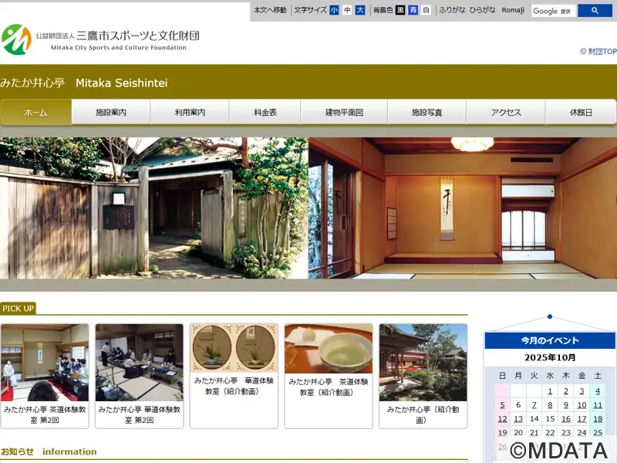Screen dimensions: 617x463
Task: Open the ホーム tab
Action: pos(35,112)
